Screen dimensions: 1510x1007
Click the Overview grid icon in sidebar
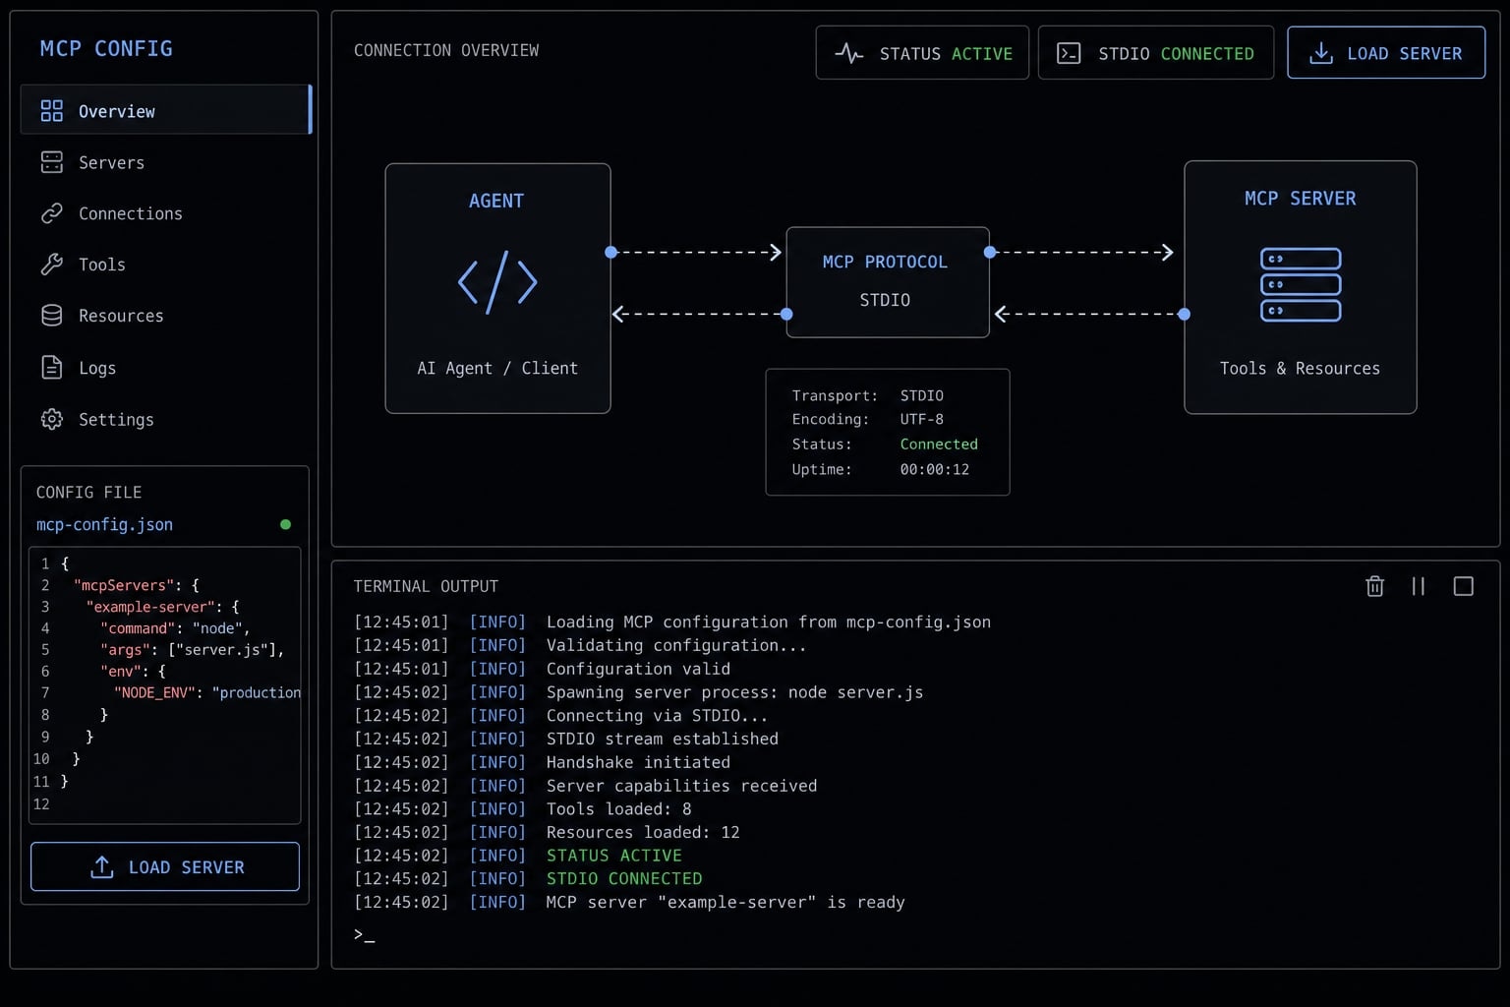point(52,111)
